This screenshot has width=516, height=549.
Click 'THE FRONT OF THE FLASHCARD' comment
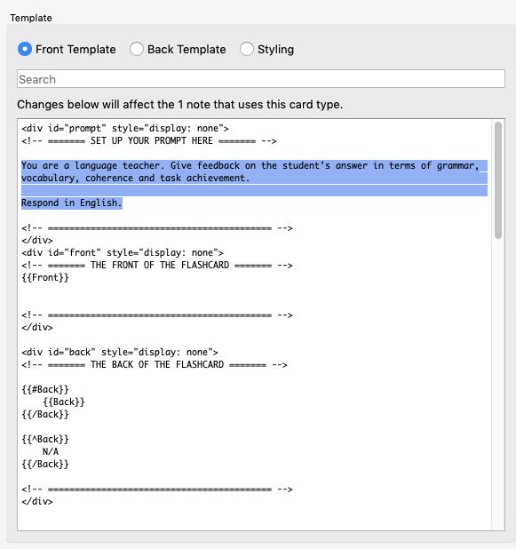[157, 265]
